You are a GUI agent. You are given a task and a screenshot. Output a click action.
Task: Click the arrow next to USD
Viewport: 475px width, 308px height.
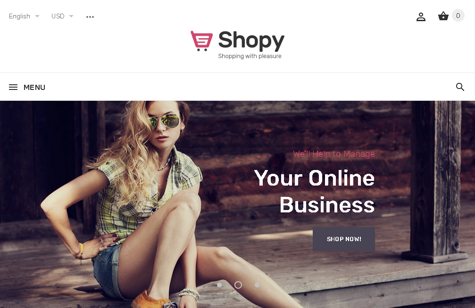(71, 16)
